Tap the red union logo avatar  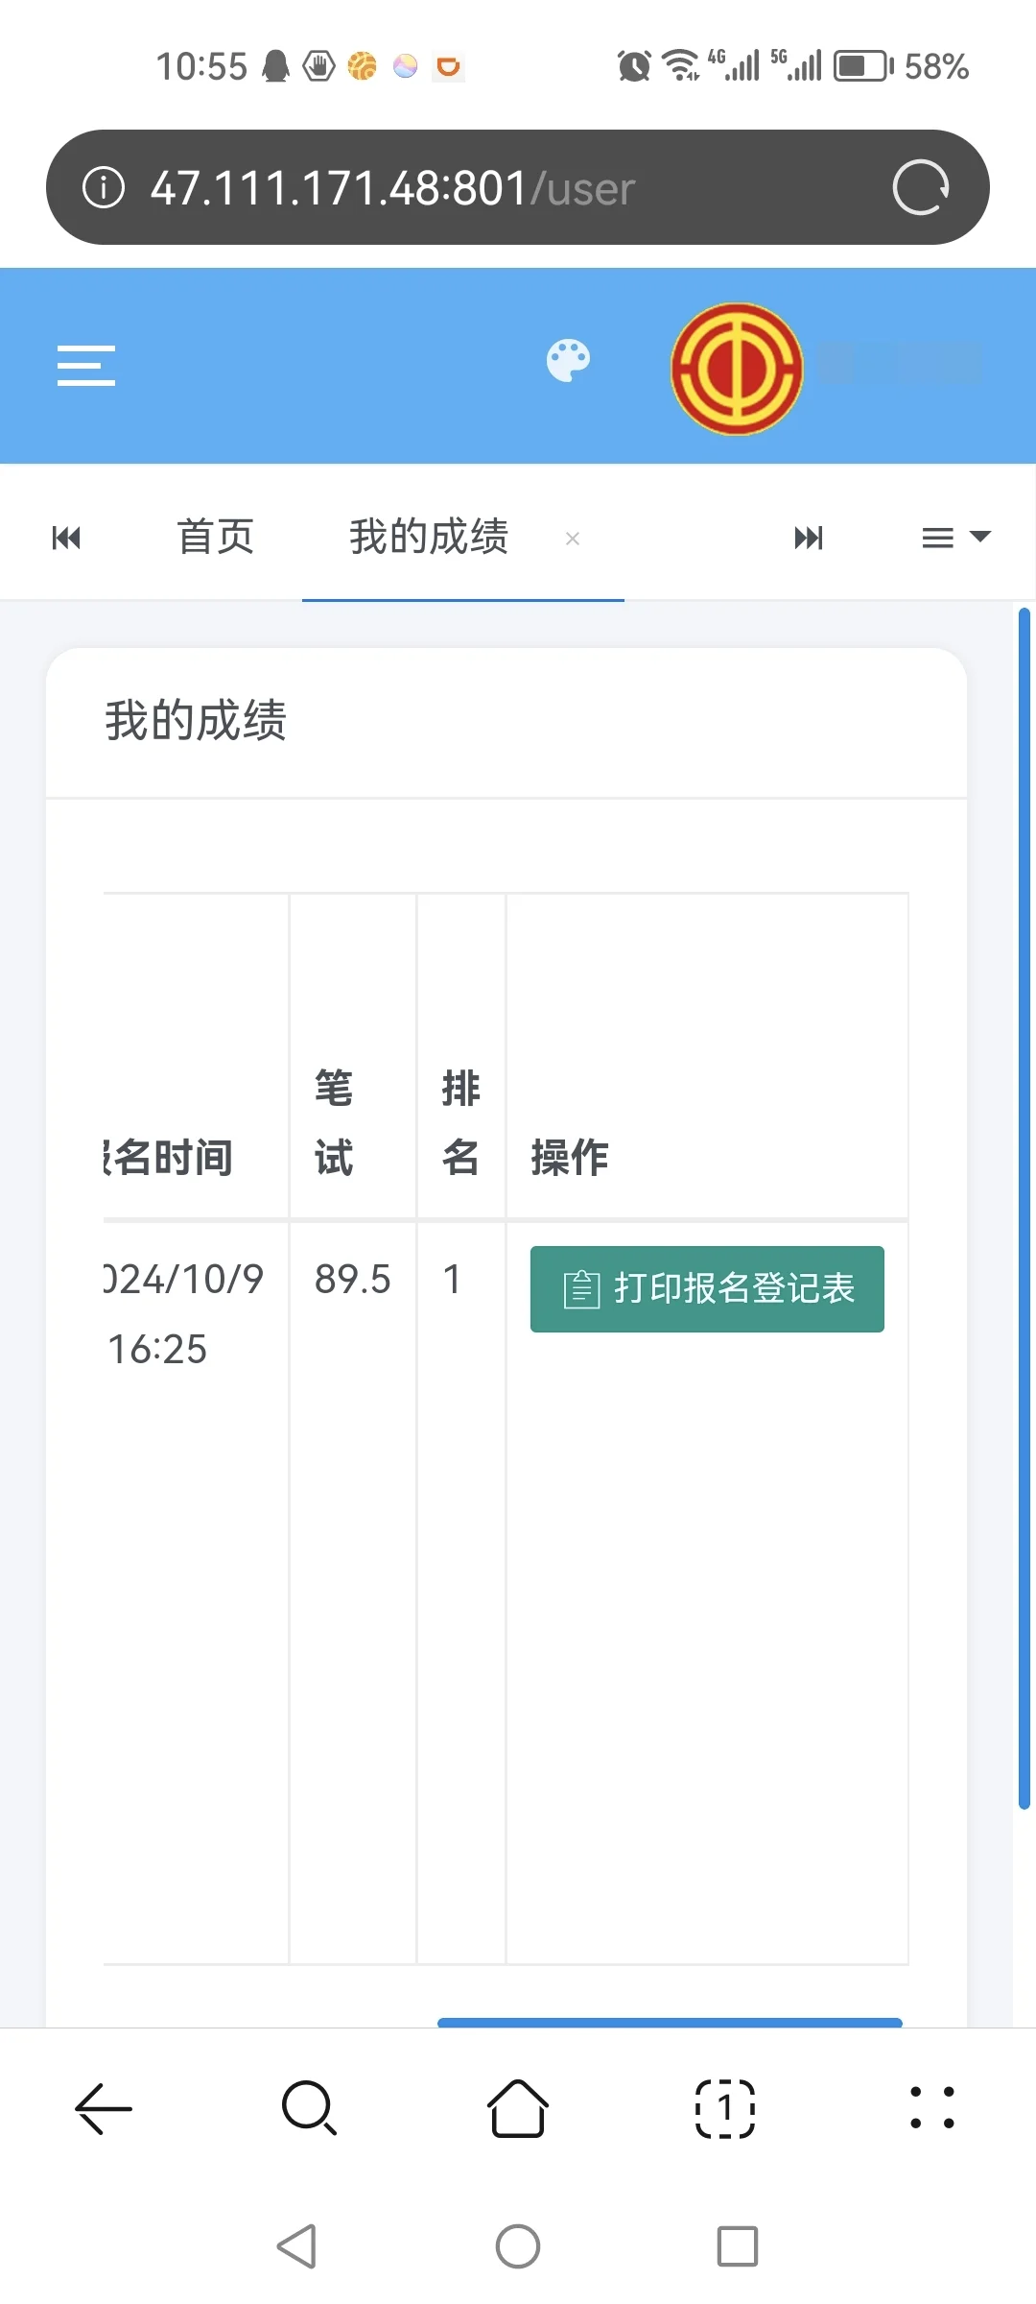pos(737,369)
